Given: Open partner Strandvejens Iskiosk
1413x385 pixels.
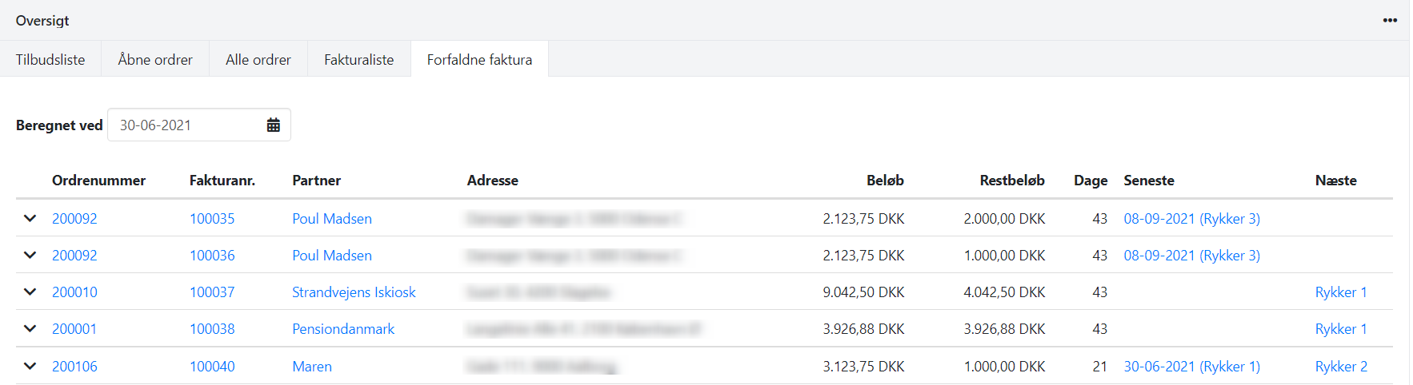Looking at the screenshot, I should [x=354, y=292].
